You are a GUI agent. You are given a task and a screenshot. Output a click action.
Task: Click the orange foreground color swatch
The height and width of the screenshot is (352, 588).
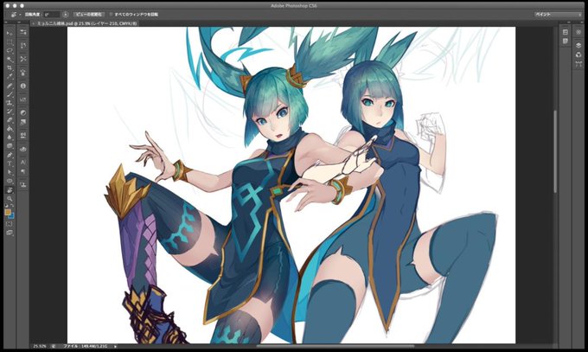(8, 212)
